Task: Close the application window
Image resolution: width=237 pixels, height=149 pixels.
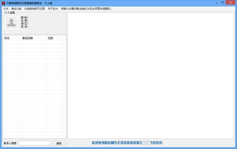Action: coord(231,3)
